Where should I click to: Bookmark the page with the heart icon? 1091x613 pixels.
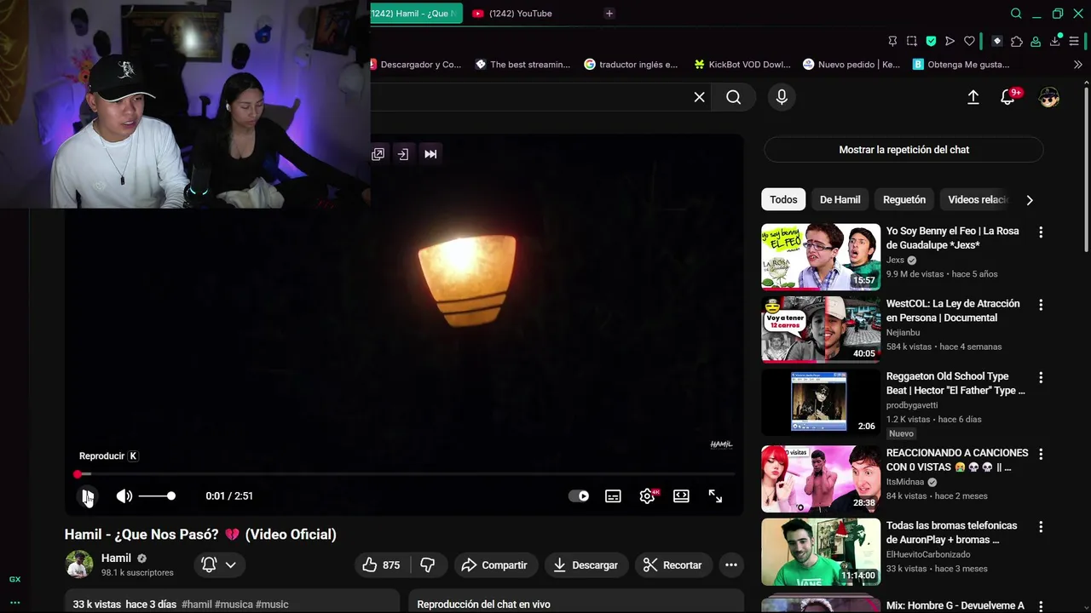click(x=969, y=41)
